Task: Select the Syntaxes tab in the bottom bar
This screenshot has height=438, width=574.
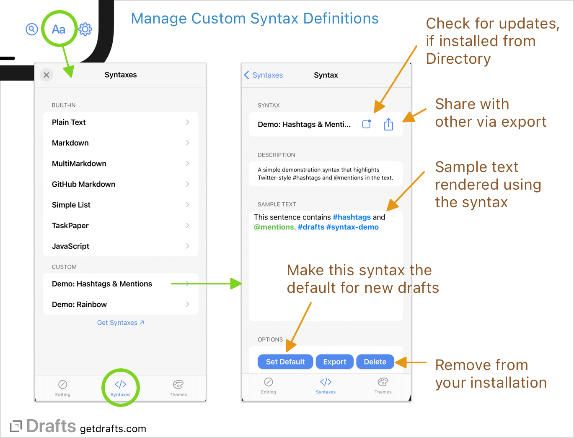Action: [120, 388]
